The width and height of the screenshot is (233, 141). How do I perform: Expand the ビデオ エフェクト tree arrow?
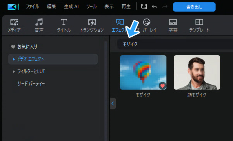(14, 59)
